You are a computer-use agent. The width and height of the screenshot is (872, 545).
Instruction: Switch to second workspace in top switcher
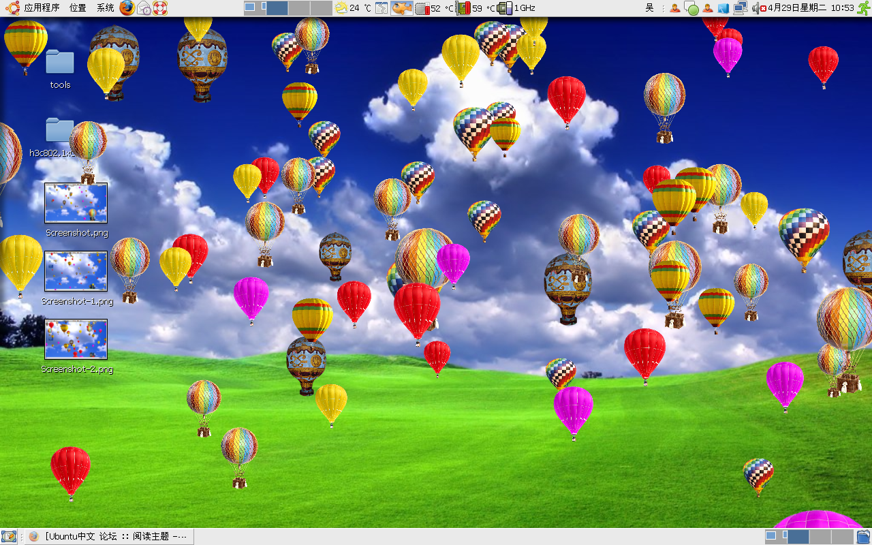click(277, 8)
